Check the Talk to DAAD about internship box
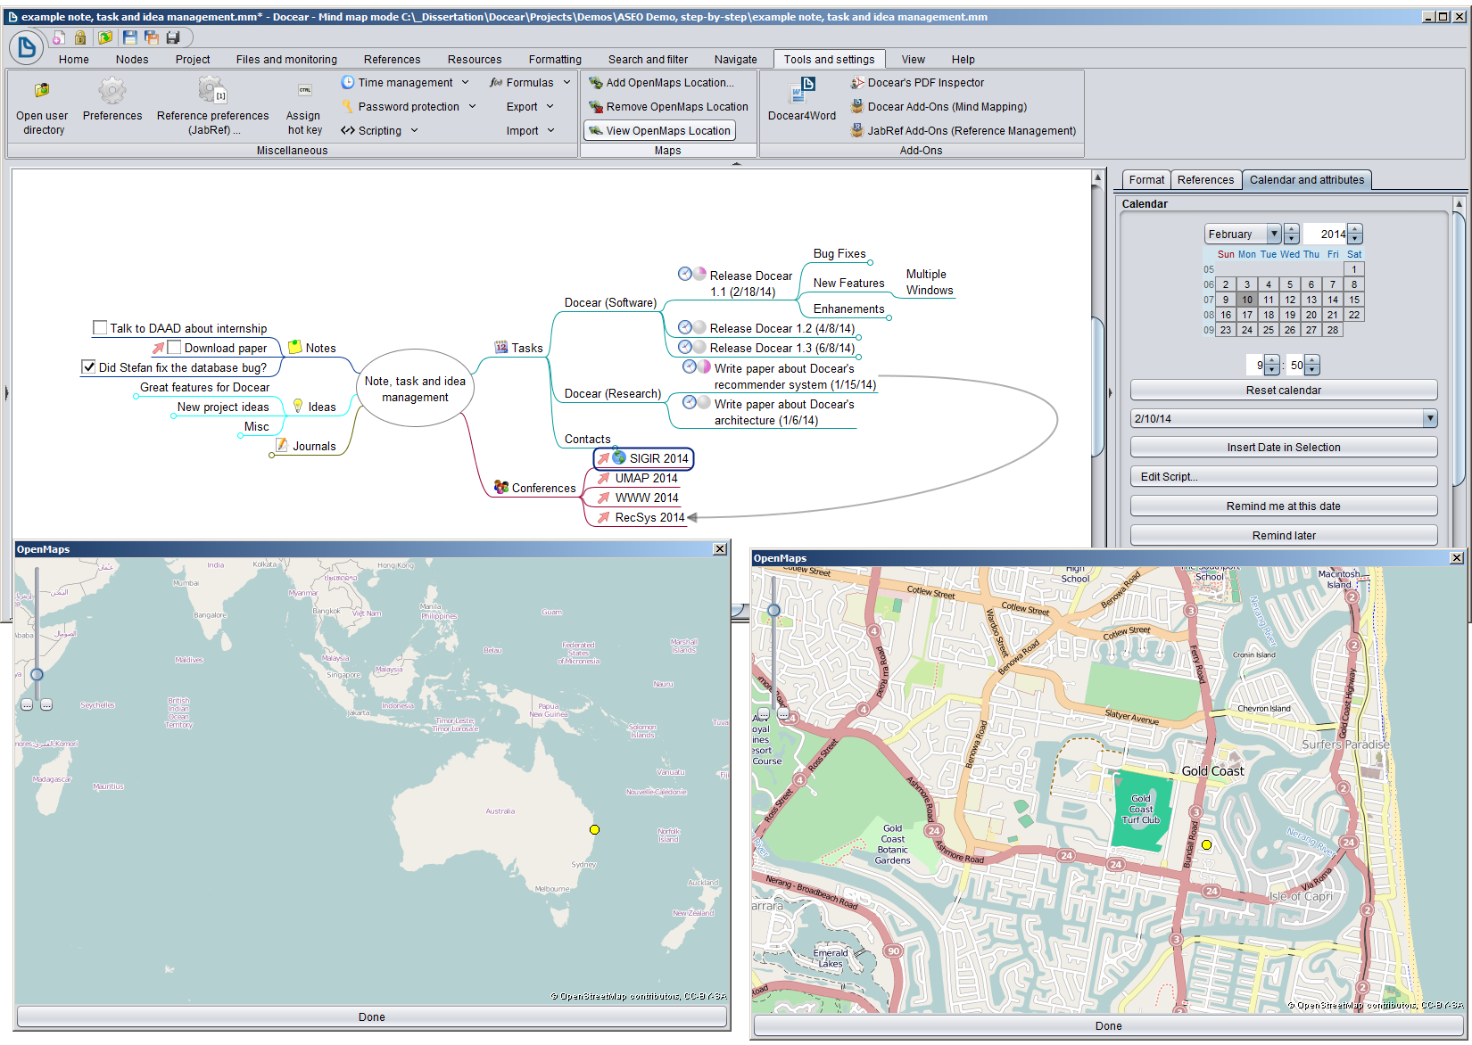The height and width of the screenshot is (1045, 1472). (x=100, y=327)
